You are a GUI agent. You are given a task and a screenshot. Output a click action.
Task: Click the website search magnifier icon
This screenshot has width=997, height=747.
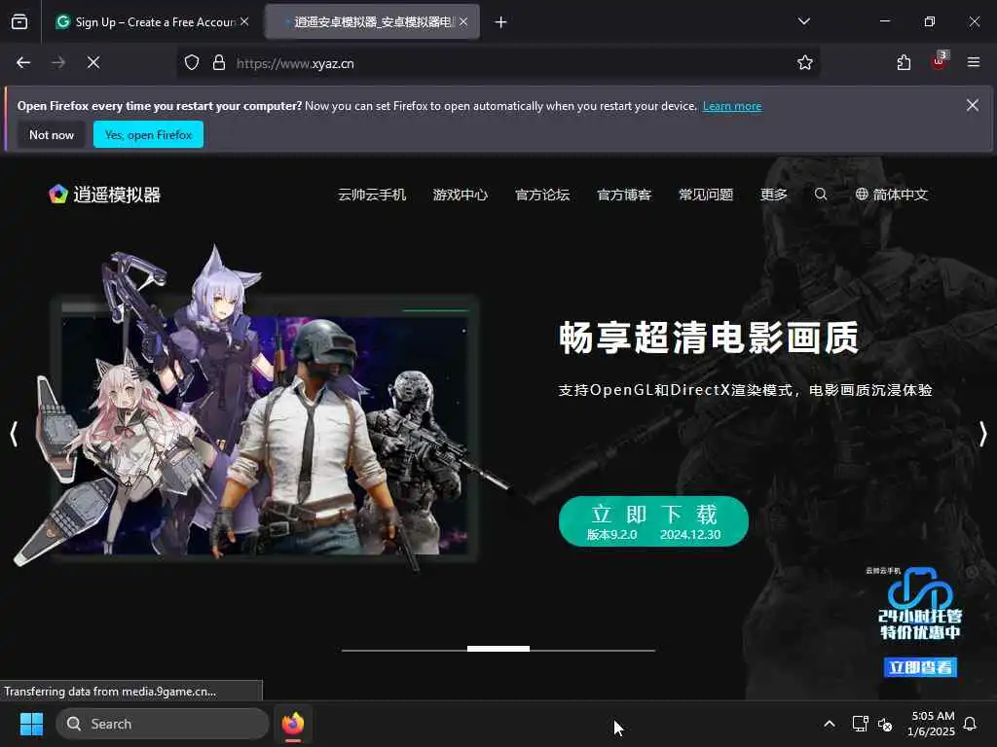[821, 194]
